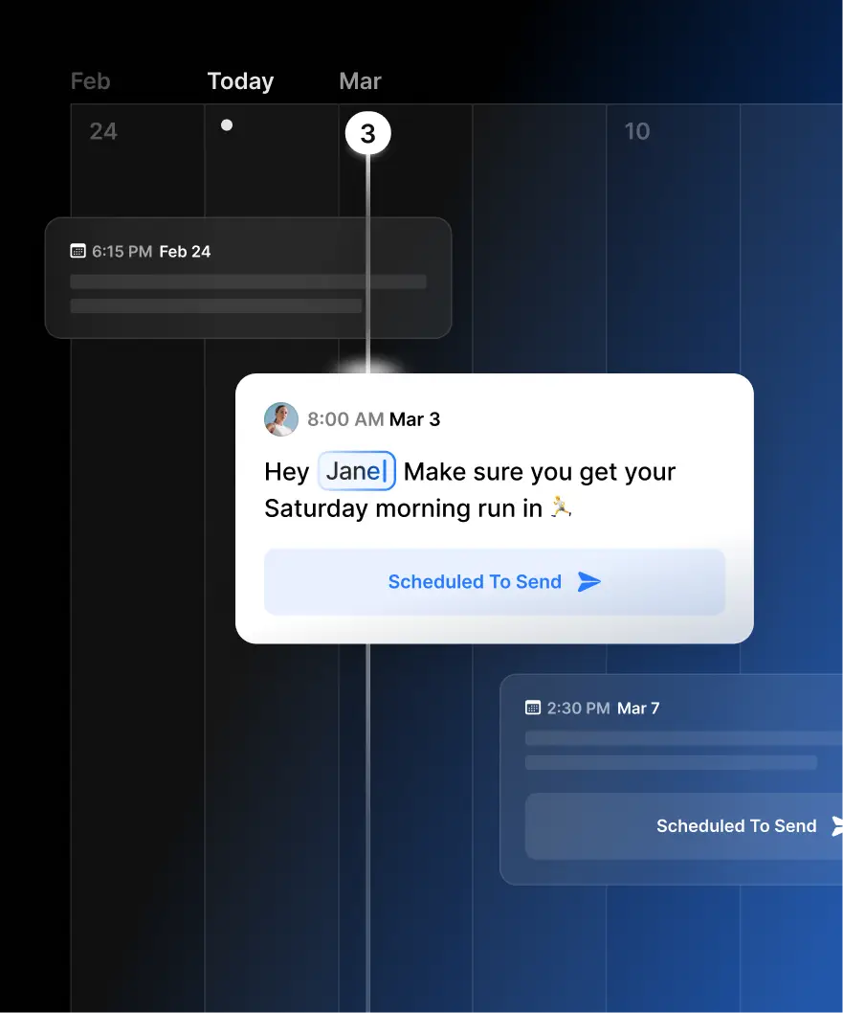This screenshot has height=1013, width=843.
Task: Click the send paper-plane icon next to Scheduled To Send
Action: (591, 581)
